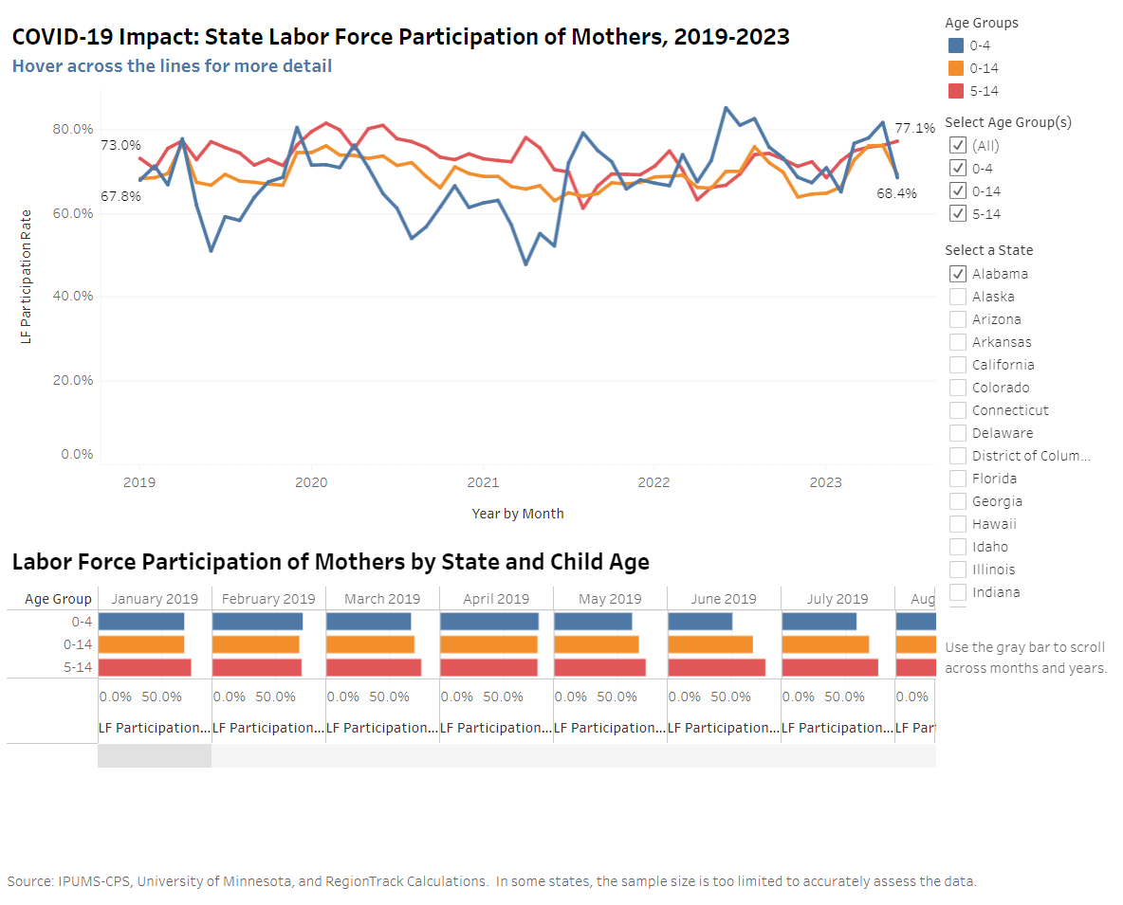The height and width of the screenshot is (905, 1123).
Task: Tick the Colorado state checkbox
Action: [x=958, y=388]
